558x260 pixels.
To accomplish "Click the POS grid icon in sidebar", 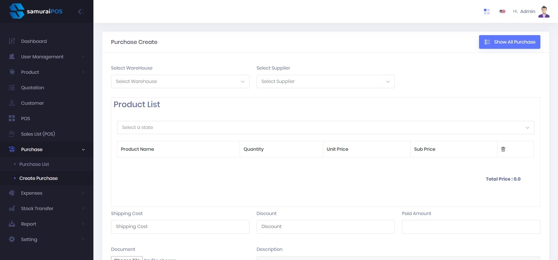I will [x=12, y=118].
